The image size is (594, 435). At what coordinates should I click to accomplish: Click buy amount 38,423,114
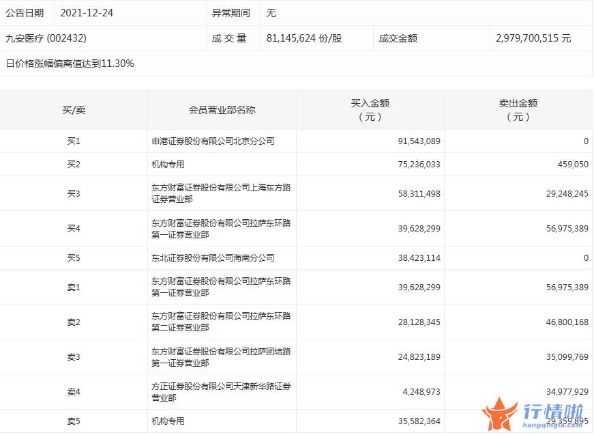(x=419, y=258)
